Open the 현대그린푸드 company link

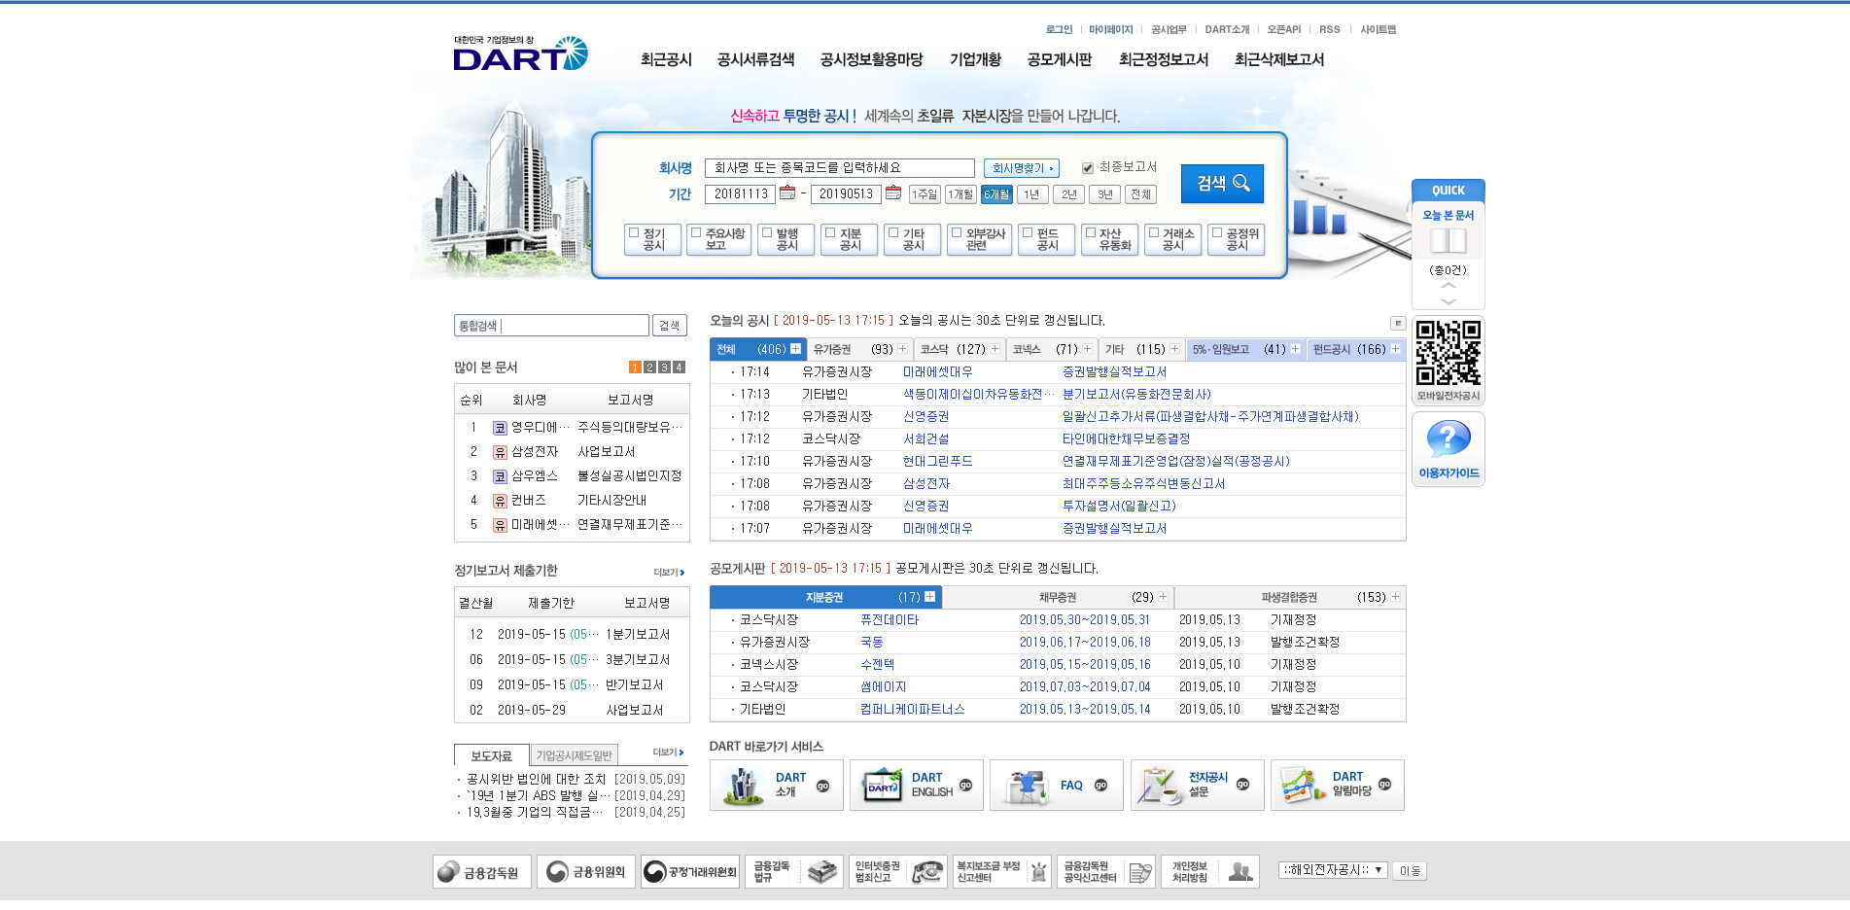pyautogui.click(x=937, y=461)
